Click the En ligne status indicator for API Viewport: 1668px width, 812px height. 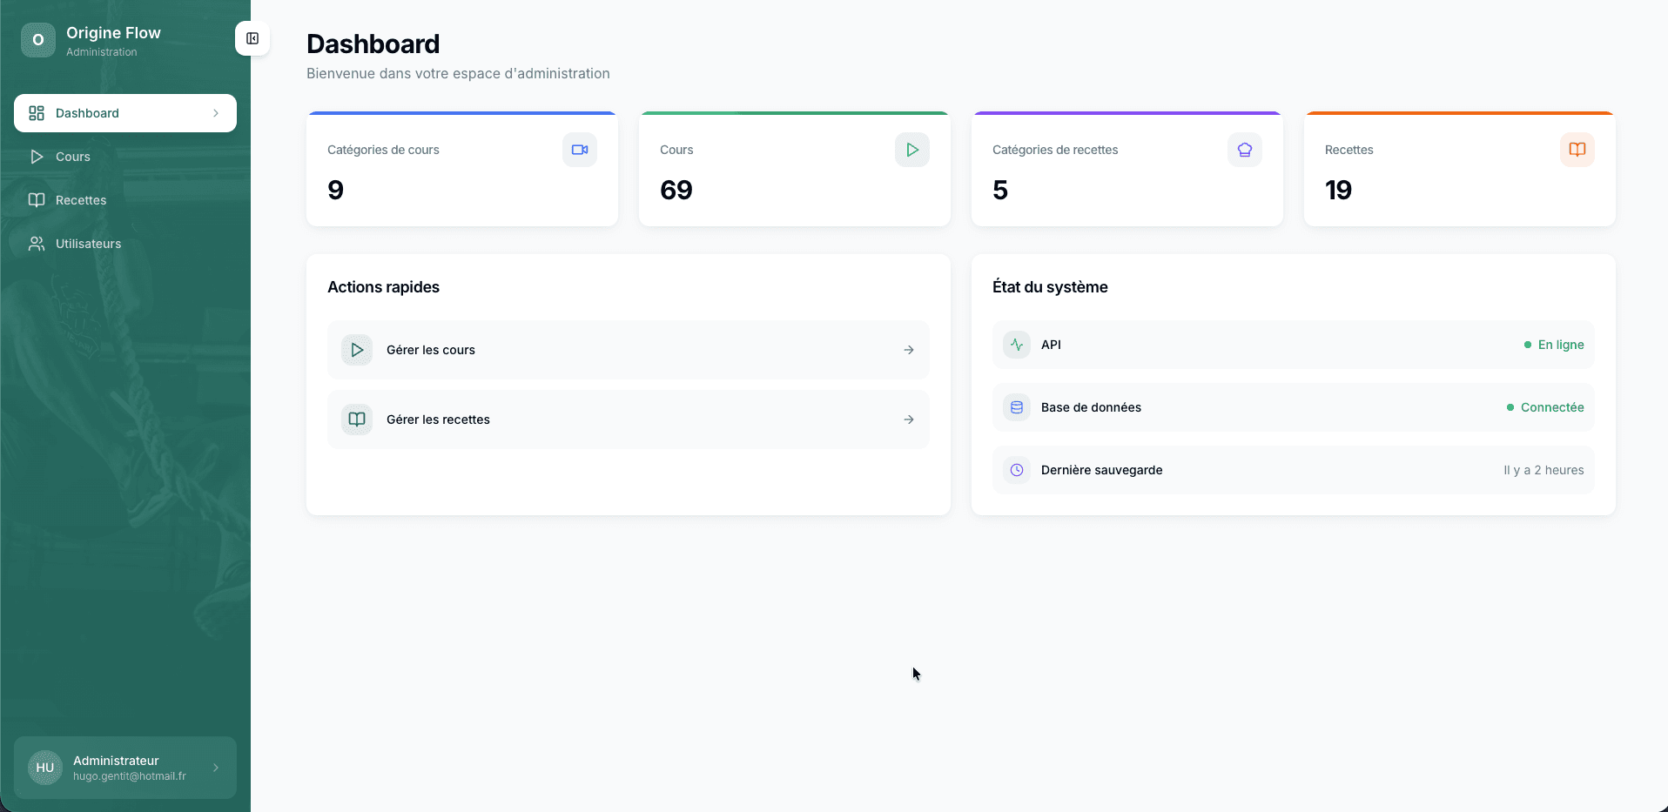point(1554,345)
